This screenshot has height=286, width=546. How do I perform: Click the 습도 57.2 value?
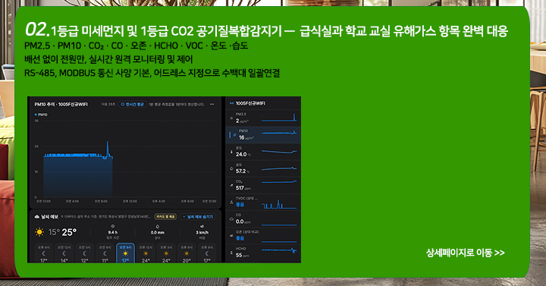coord(240,171)
